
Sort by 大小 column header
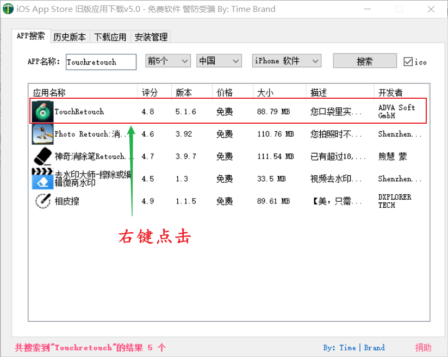click(x=279, y=92)
